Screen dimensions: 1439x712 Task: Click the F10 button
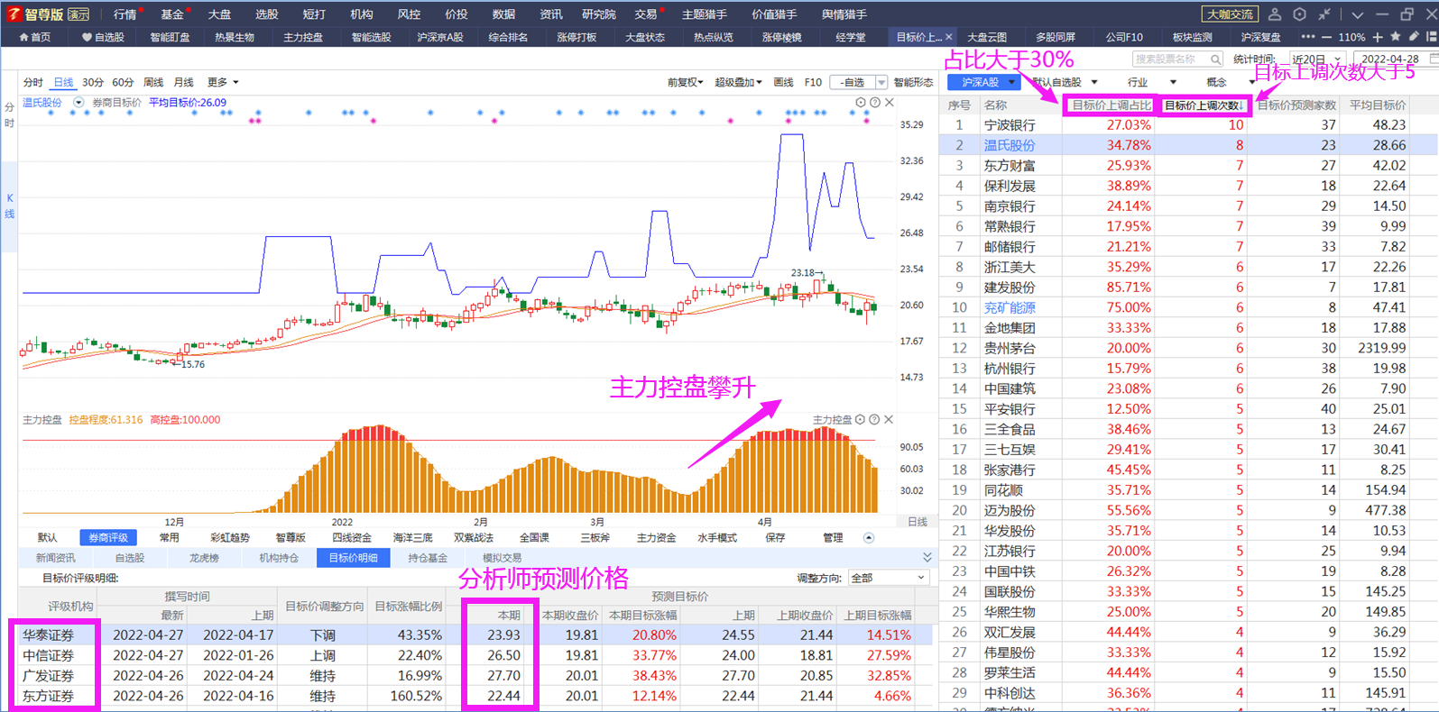[813, 82]
